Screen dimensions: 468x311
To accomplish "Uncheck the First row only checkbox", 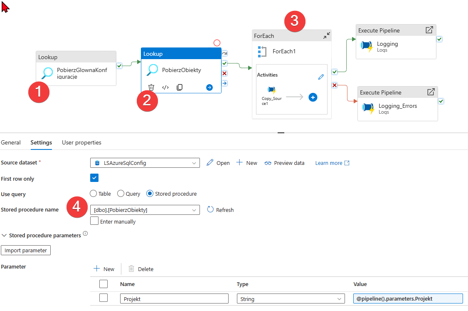I will click(x=94, y=178).
